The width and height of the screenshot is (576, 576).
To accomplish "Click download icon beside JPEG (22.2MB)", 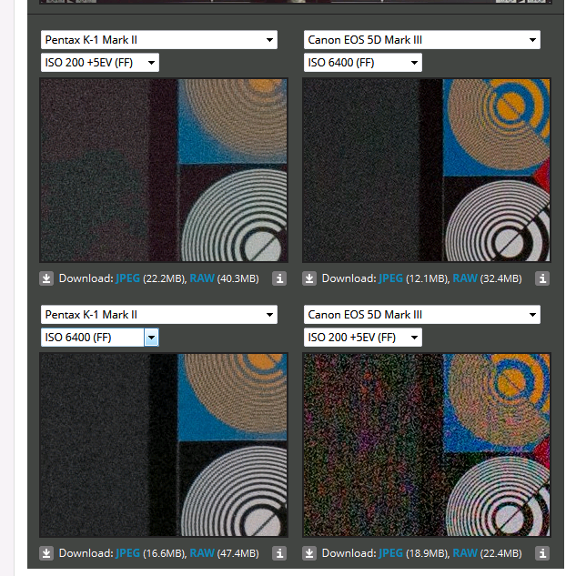I will 46,278.
